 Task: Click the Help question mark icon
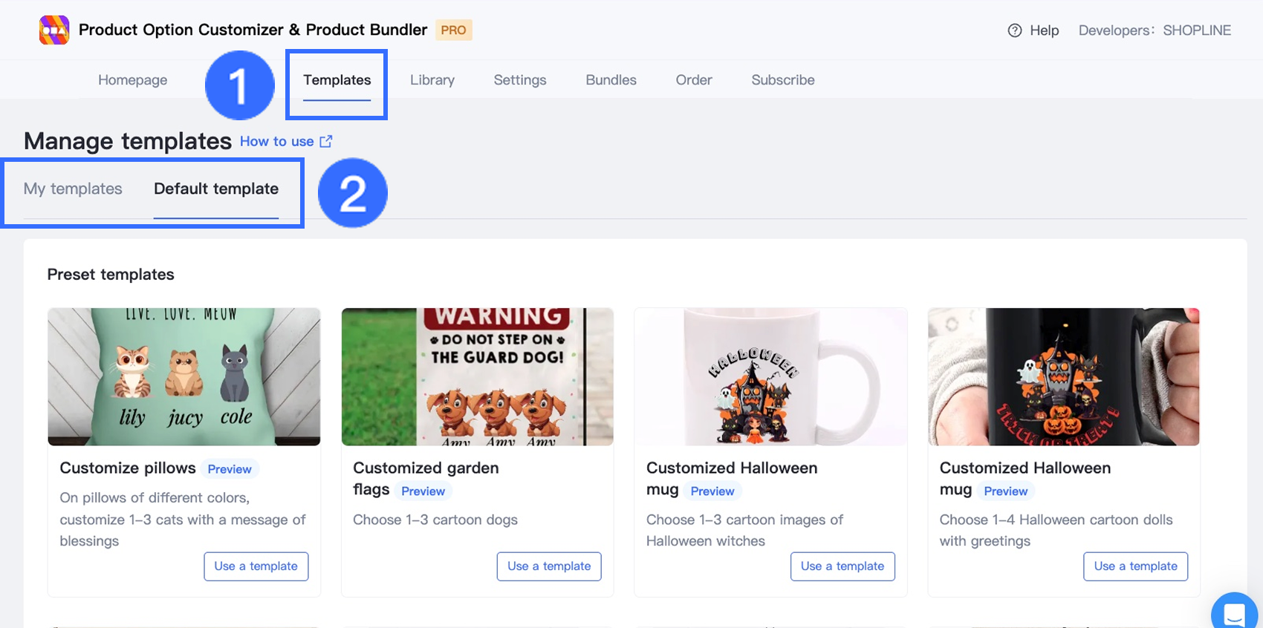point(1014,30)
